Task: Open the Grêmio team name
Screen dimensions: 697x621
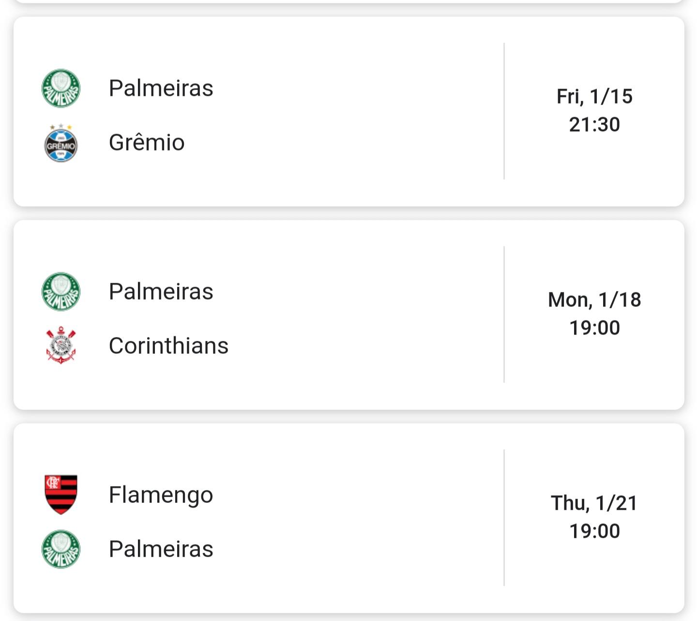Action: (x=147, y=142)
